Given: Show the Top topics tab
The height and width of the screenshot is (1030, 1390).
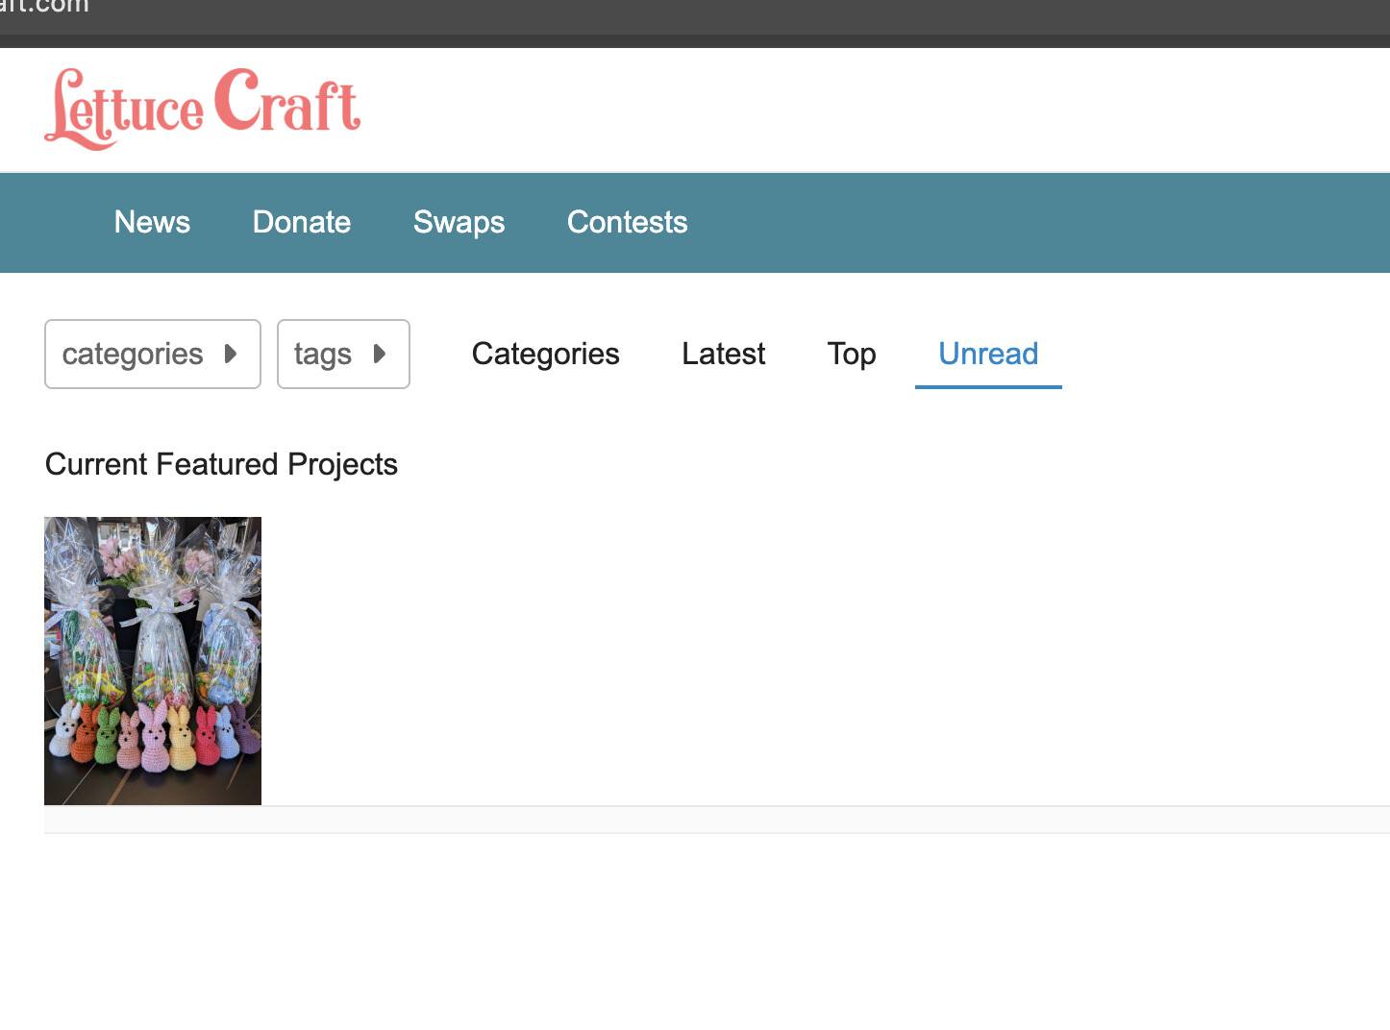Looking at the screenshot, I should tap(851, 354).
